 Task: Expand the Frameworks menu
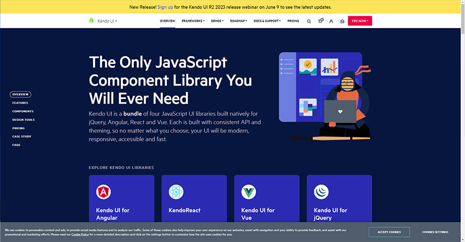[x=193, y=21]
